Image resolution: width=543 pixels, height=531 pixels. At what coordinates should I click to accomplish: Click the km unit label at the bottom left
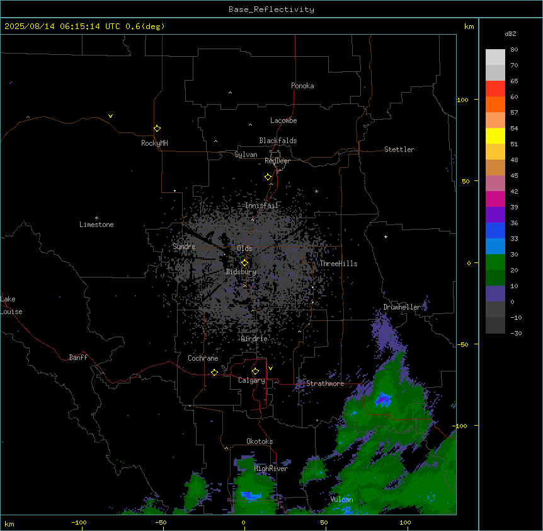[x=9, y=523]
